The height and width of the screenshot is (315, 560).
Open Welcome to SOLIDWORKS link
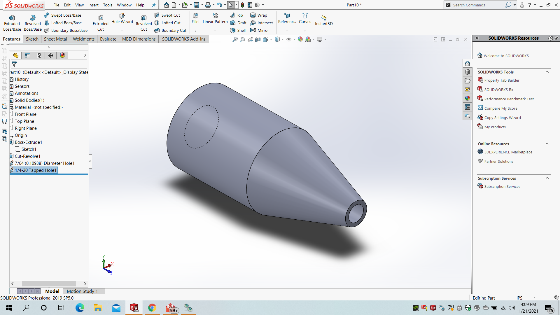(x=506, y=56)
